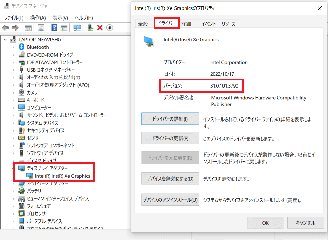
Task: Click the security devices key icon
Action: click(22, 130)
